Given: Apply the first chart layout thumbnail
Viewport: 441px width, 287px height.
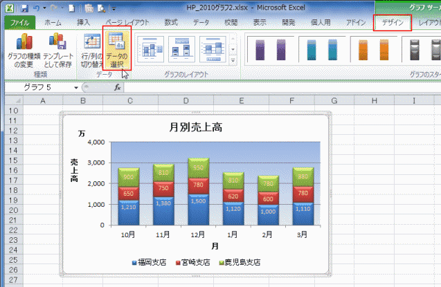Looking at the screenshot, I should click(x=151, y=49).
